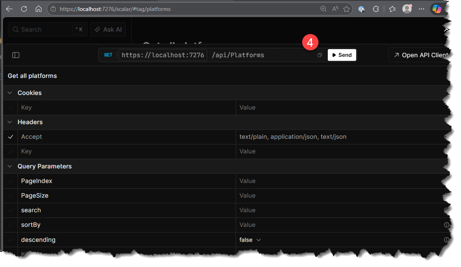Image resolution: width=461 pixels, height=267 pixels.
Task: Open the Copilot sidebar
Action: (437, 9)
